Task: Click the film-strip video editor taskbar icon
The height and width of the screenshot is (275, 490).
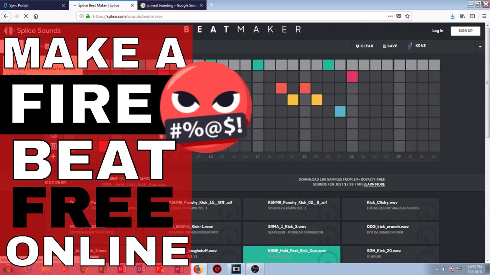Action: point(236,269)
